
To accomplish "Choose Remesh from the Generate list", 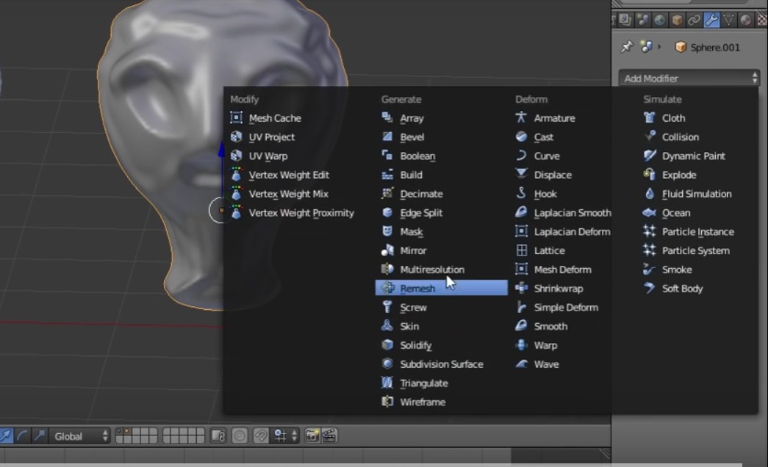I will [417, 289].
